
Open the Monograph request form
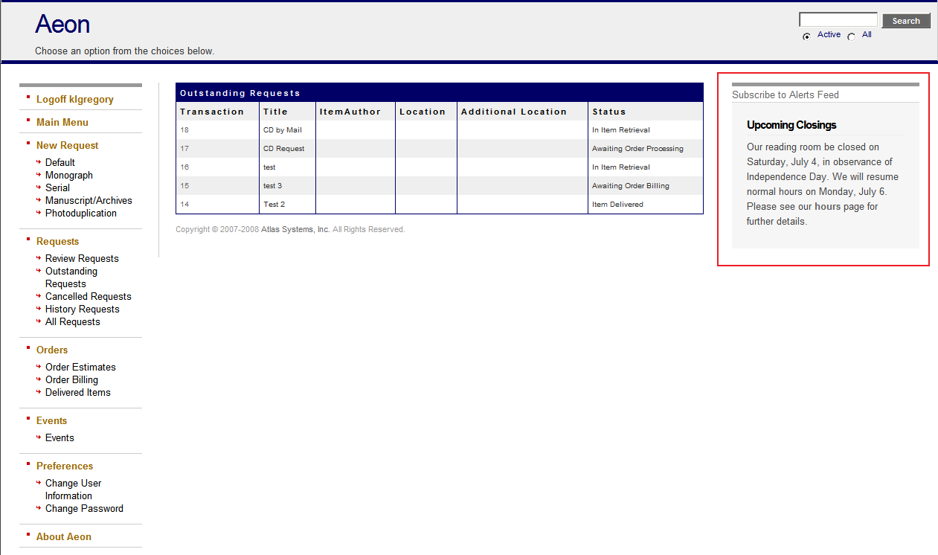(x=68, y=175)
